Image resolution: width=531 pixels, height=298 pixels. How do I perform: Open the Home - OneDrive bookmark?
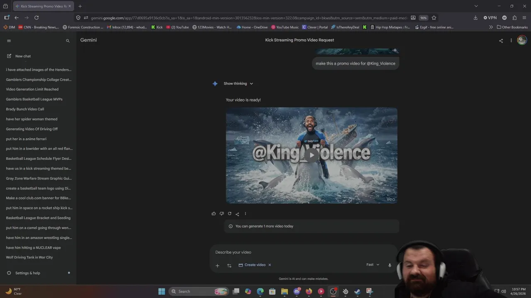coord(252,27)
